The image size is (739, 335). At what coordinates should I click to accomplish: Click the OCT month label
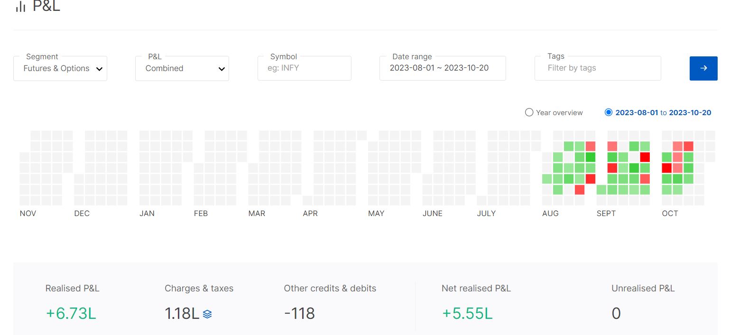670,214
